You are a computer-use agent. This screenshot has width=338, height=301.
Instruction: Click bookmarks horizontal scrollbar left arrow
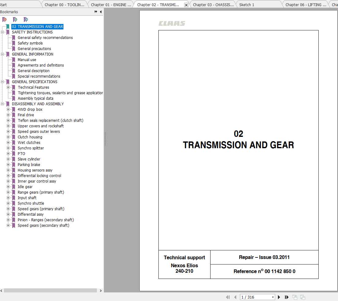tap(2, 291)
